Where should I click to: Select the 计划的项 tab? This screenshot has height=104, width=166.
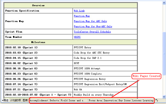coord(15,100)
